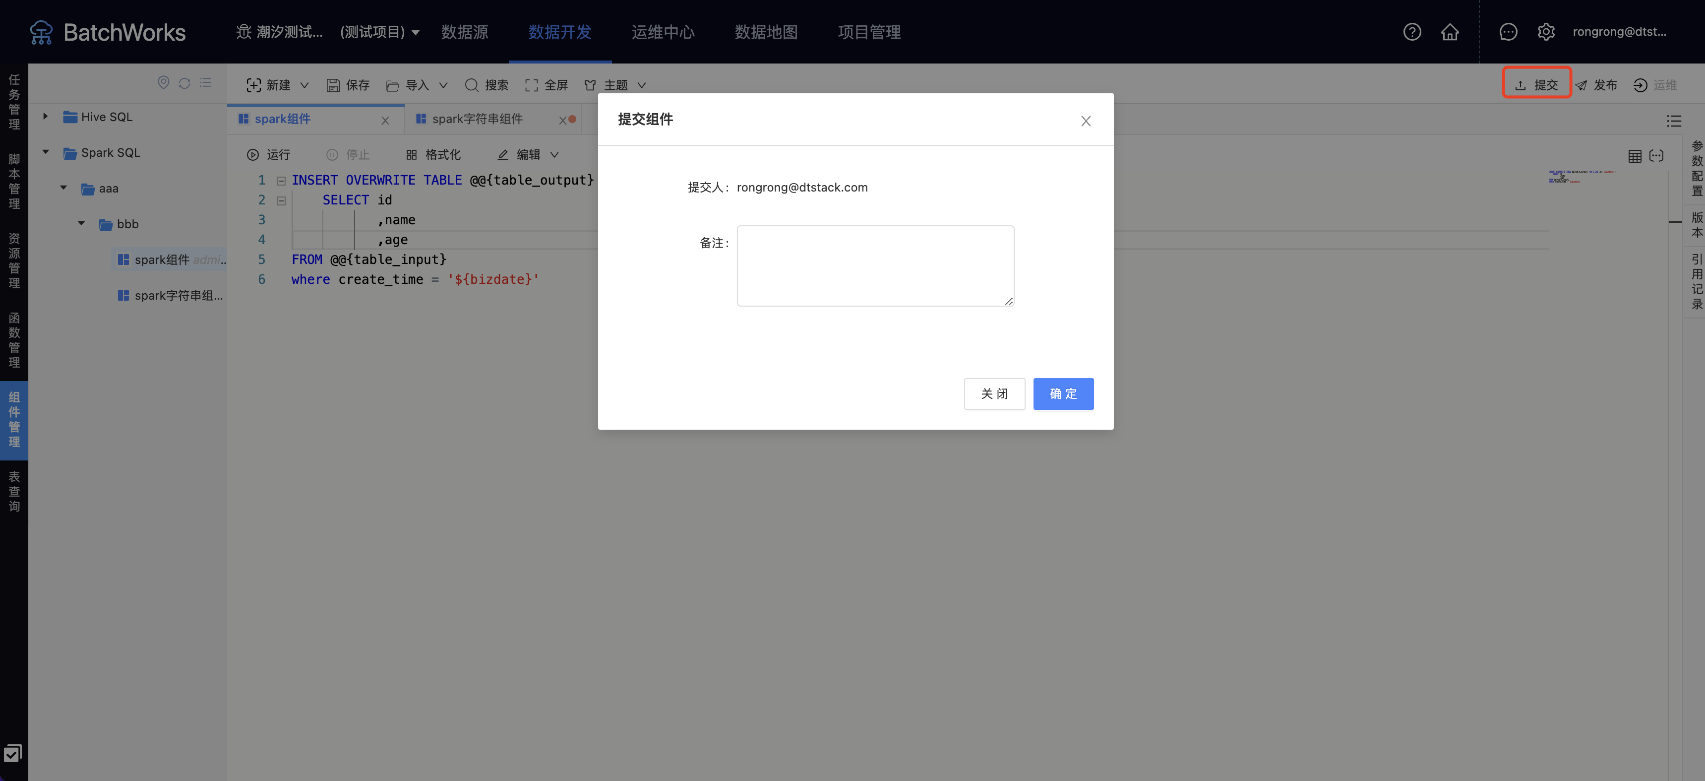Open the tab list menu icon

click(1674, 121)
